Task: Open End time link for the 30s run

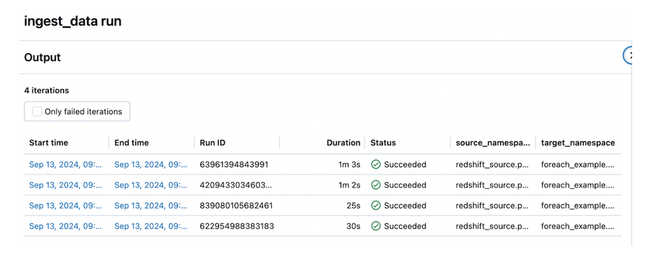Action: point(150,226)
